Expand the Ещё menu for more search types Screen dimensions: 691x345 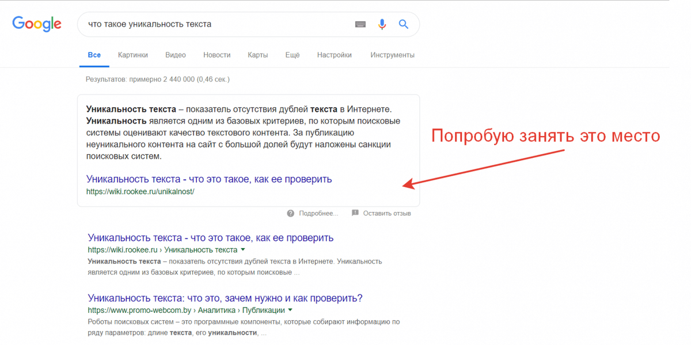point(292,55)
